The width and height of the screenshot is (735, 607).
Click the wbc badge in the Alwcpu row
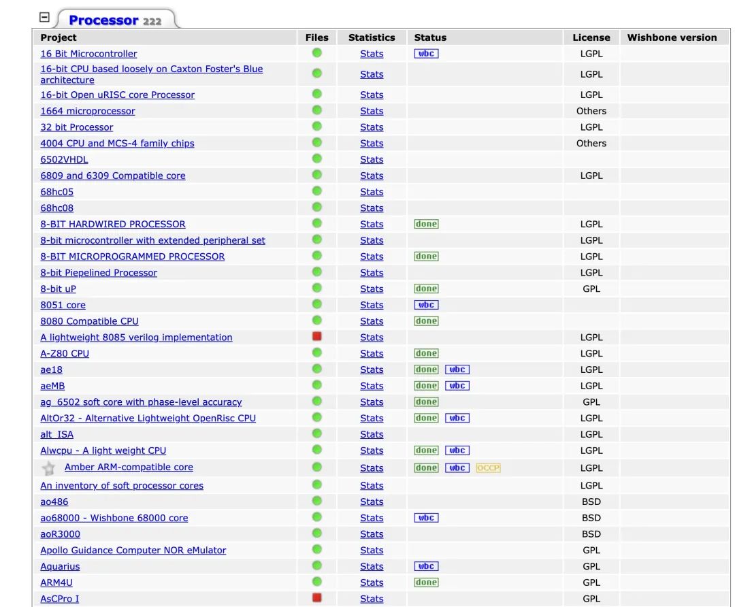click(457, 450)
